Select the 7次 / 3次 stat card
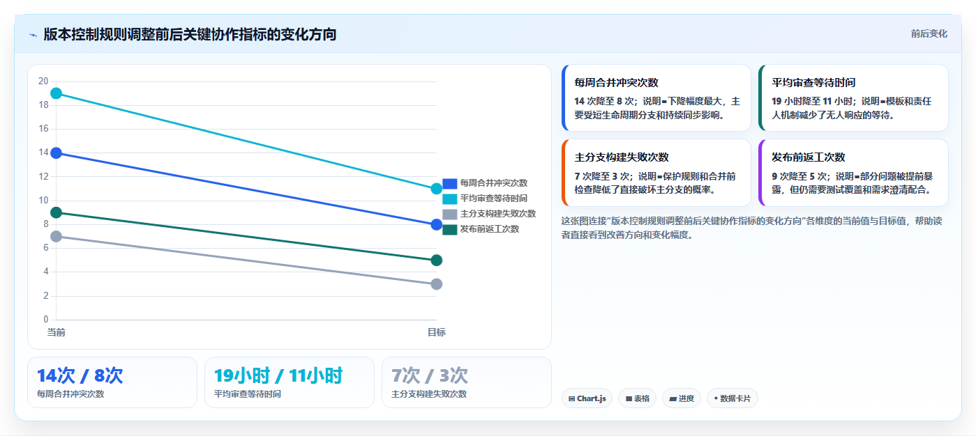Image resolution: width=976 pixels, height=436 pixels. pos(467,382)
